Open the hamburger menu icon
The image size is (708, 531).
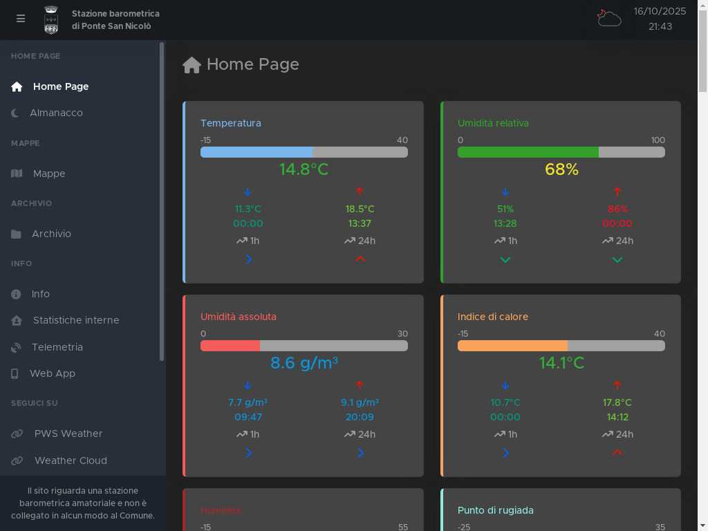21,19
